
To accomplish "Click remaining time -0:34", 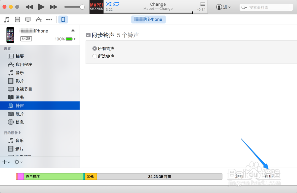I will click(201, 10).
